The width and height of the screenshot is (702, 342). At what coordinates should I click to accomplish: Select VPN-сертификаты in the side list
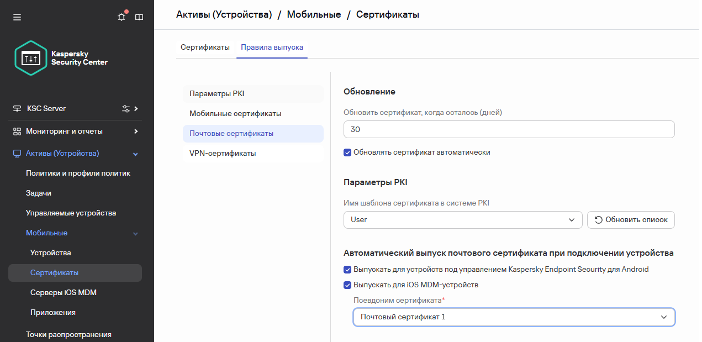coord(223,154)
